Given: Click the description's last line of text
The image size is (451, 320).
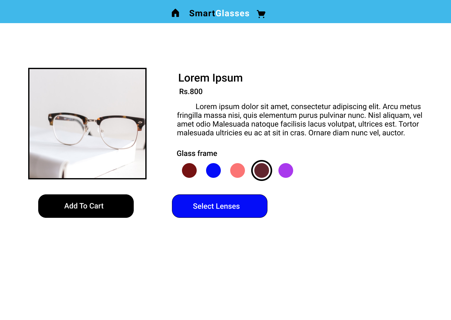Looking at the screenshot, I should 291,133.
